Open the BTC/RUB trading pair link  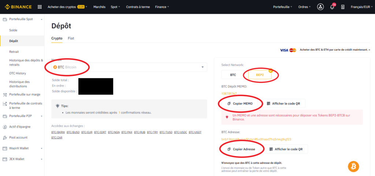click(140, 132)
